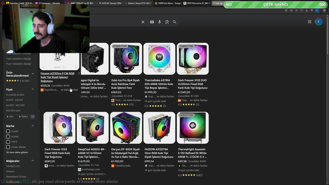Open Dark Freezer X123 DUO product thumbnail
The height and width of the screenshot is (185, 329).
(x=193, y=59)
